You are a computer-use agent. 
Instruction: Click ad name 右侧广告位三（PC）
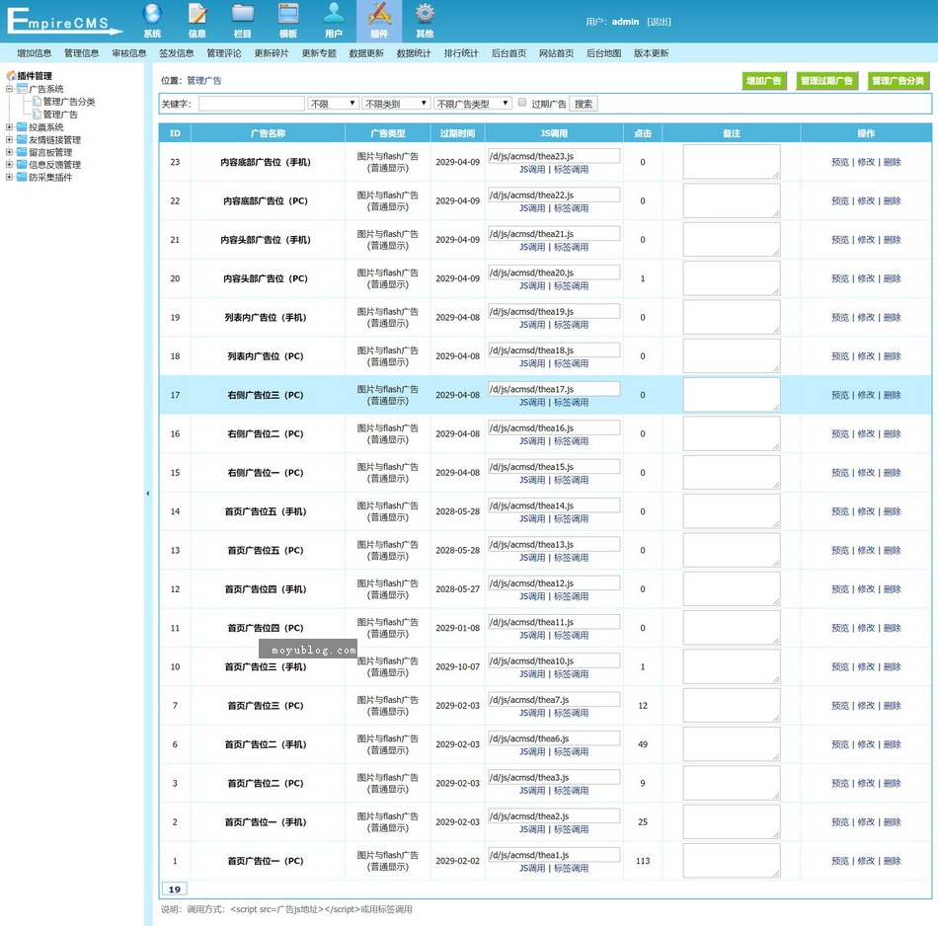click(x=266, y=395)
